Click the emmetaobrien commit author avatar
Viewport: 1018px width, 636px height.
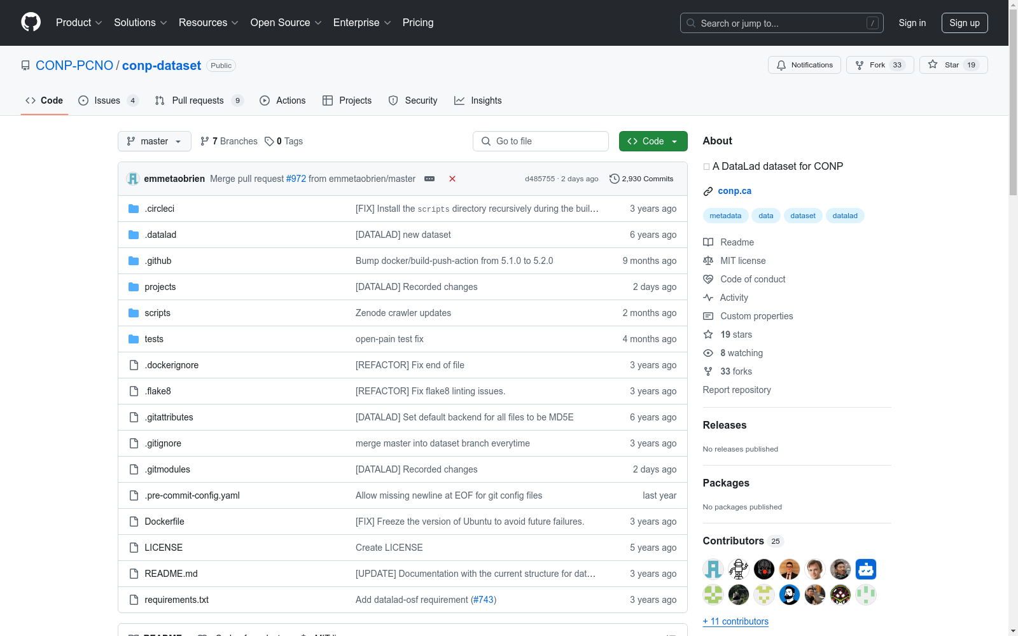(133, 179)
